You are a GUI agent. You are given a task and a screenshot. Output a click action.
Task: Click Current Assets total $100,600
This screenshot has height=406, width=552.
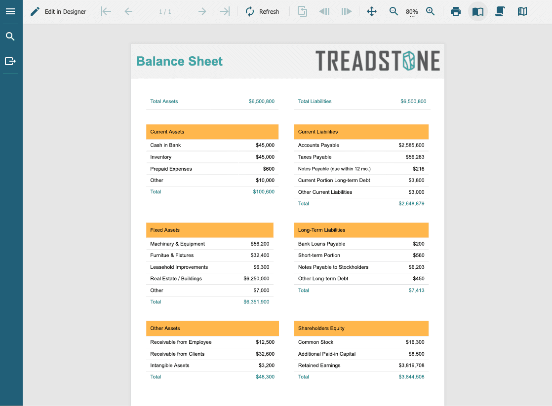tap(264, 192)
